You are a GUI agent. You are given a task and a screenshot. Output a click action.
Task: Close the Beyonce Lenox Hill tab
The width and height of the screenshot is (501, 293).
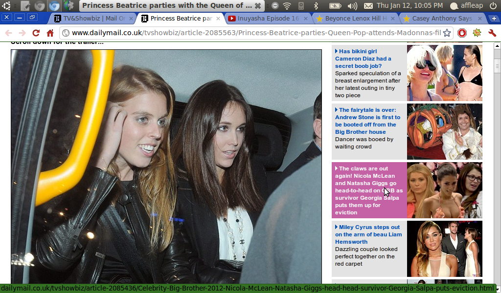[x=393, y=19]
